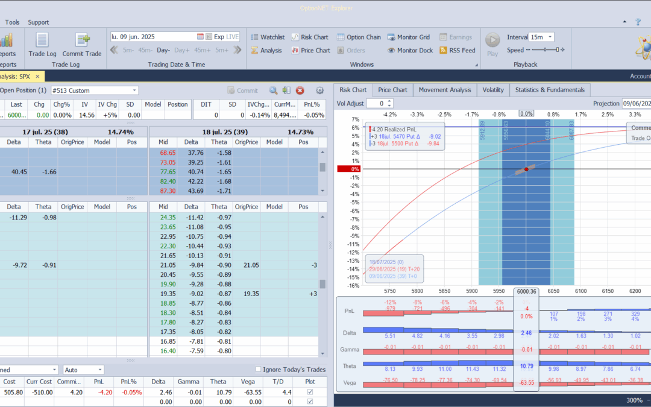This screenshot has width=651, height=407.
Task: Open the calendar date picker icon
Action: [200, 37]
